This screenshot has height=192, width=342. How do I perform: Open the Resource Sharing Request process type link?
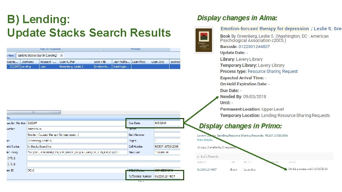tap(273, 71)
